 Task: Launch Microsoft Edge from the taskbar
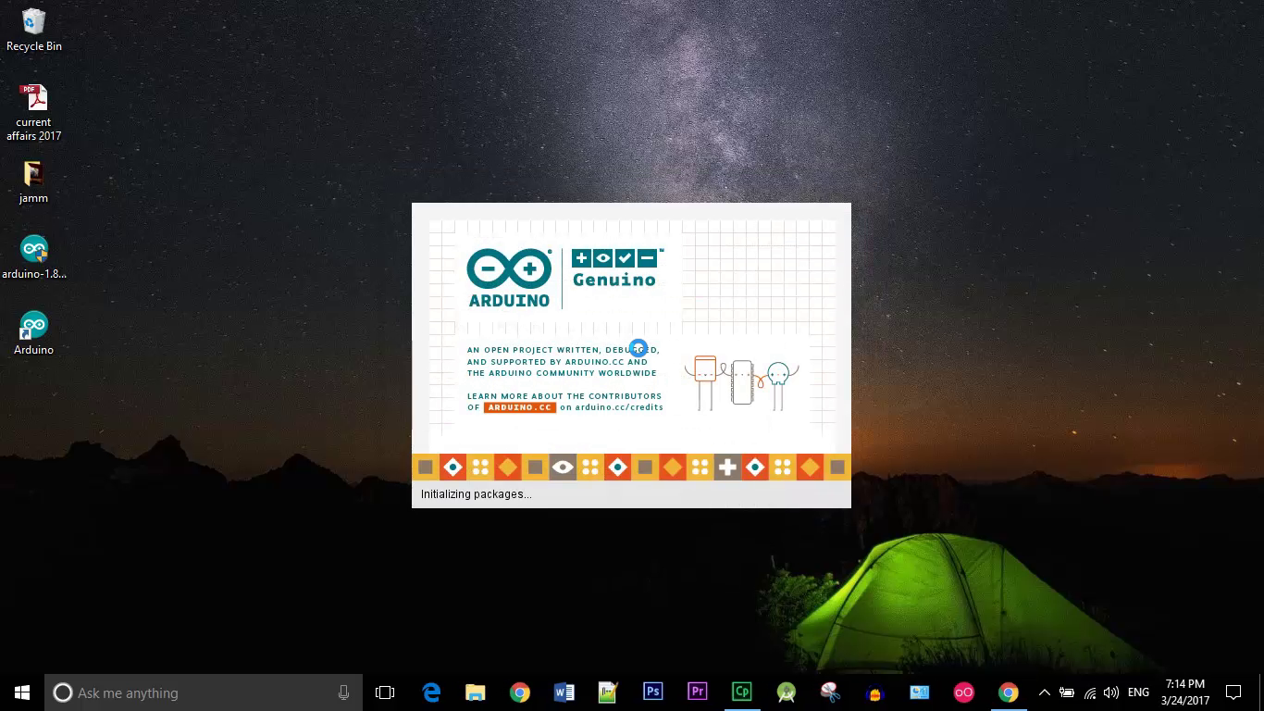click(x=431, y=692)
